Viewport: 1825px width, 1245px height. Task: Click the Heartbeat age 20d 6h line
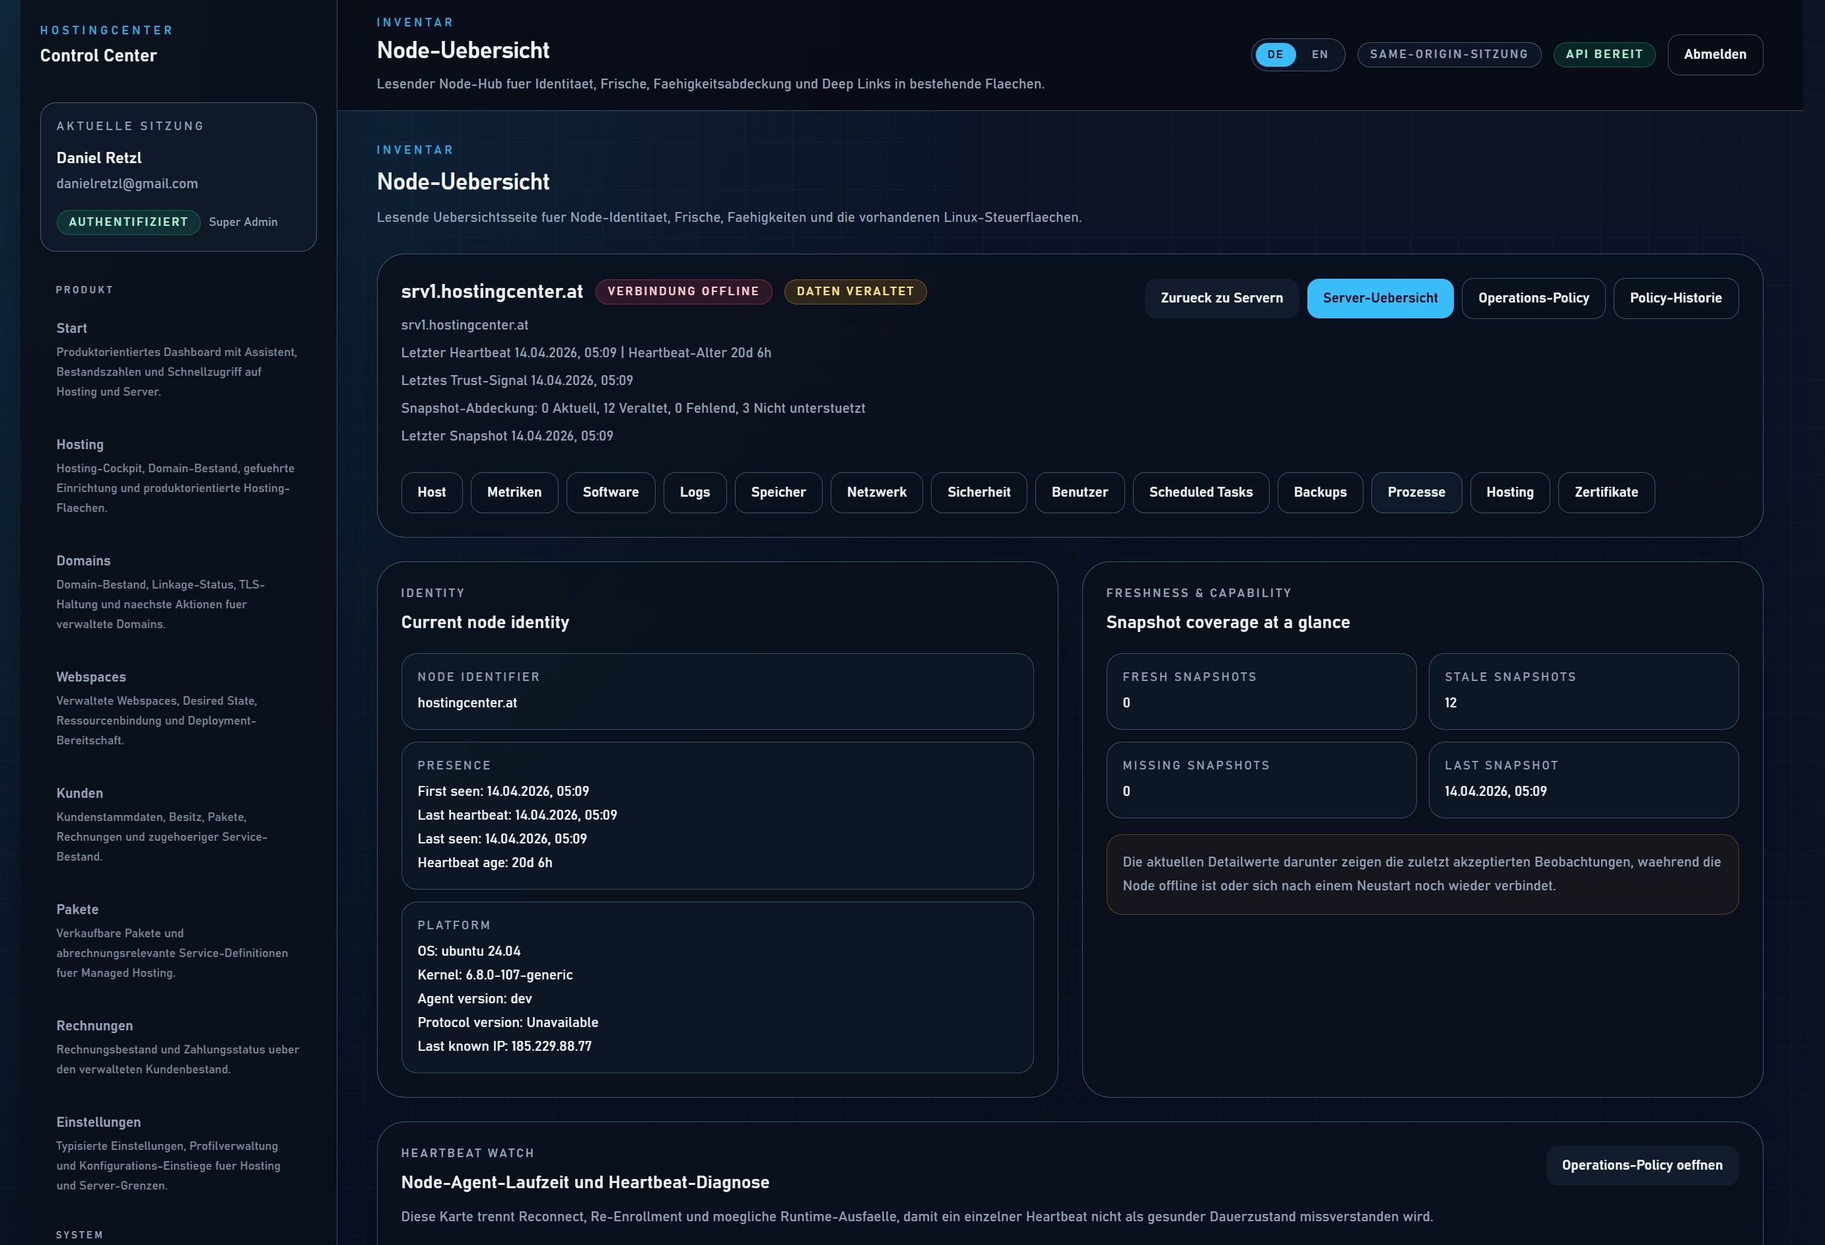click(485, 863)
